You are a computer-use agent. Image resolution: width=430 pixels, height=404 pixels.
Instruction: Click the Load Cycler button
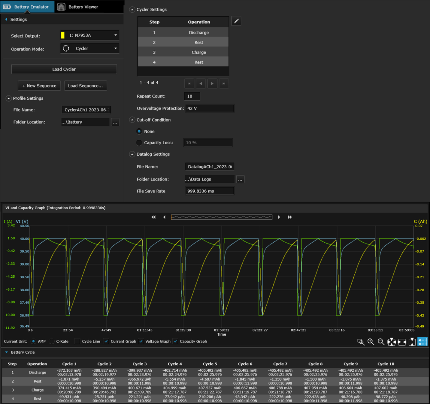(64, 69)
